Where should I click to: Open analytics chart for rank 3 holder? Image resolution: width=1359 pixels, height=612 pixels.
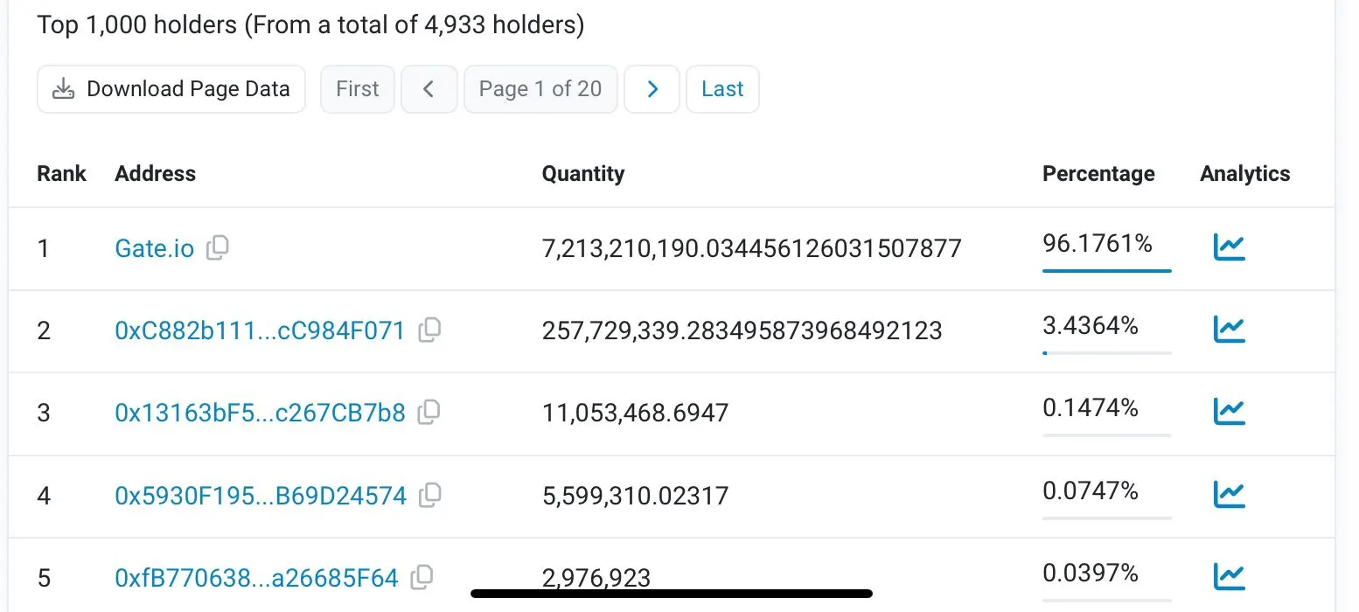click(1229, 411)
